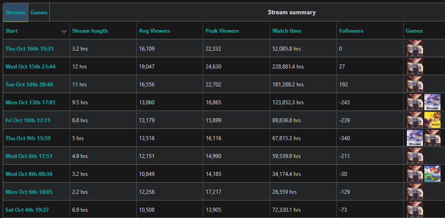Sort table by Peak Viewers header

(222, 31)
